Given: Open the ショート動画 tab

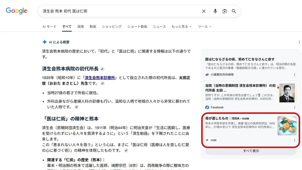Looking at the screenshot, I should coord(137,26).
